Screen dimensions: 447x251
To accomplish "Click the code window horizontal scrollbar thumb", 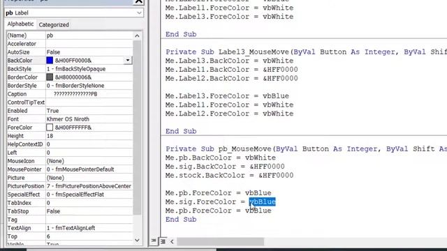I will pyautogui.click(x=221, y=242).
